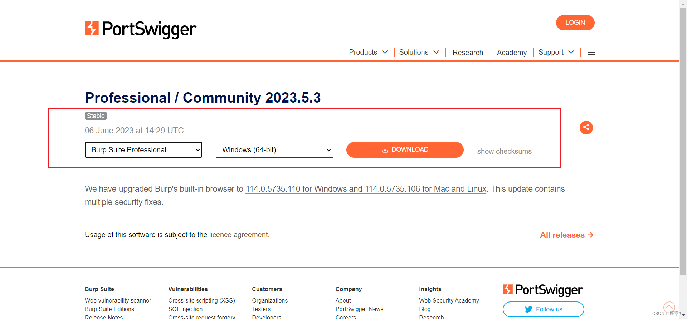Expand the Products menu chevron

pos(385,52)
